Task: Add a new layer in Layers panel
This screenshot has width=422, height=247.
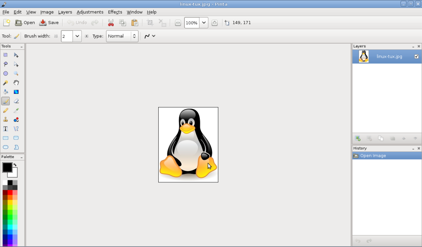Action: coord(358,138)
